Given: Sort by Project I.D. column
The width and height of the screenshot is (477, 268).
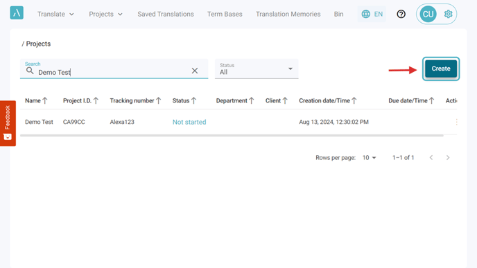Looking at the screenshot, I should pyautogui.click(x=81, y=100).
